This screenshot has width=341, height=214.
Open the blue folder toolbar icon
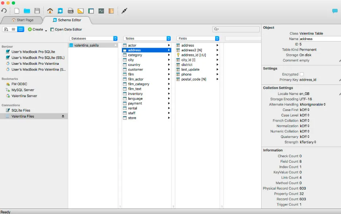[x=27, y=11]
